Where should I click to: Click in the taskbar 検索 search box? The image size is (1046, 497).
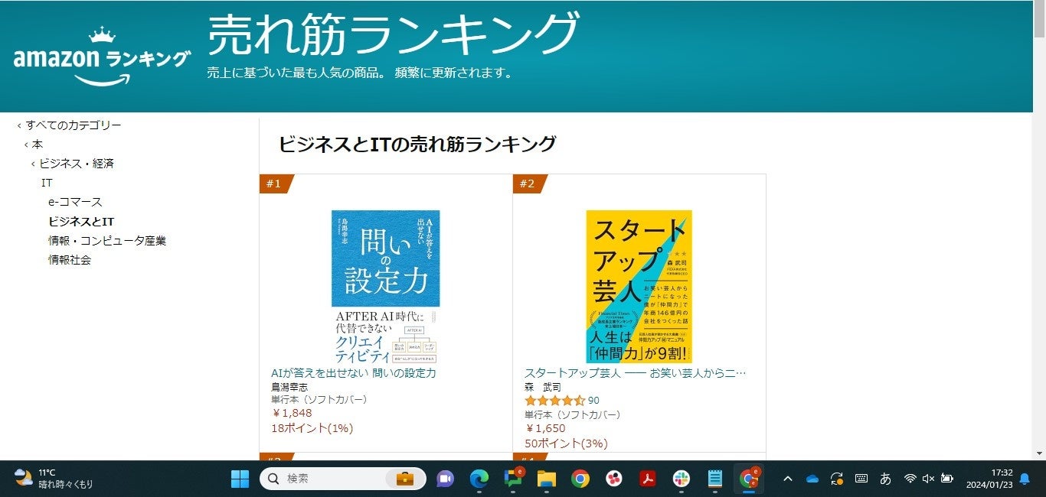(x=343, y=479)
